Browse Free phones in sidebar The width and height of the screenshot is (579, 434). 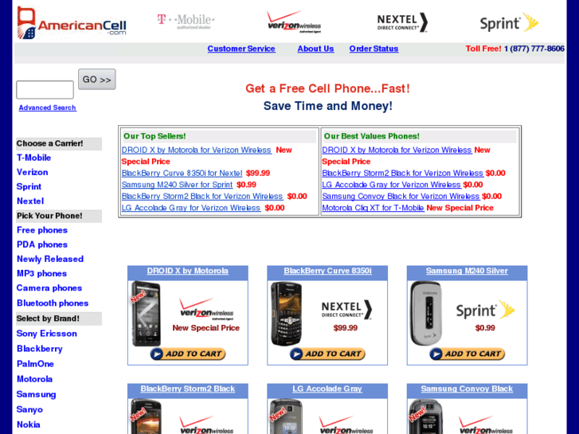(42, 230)
